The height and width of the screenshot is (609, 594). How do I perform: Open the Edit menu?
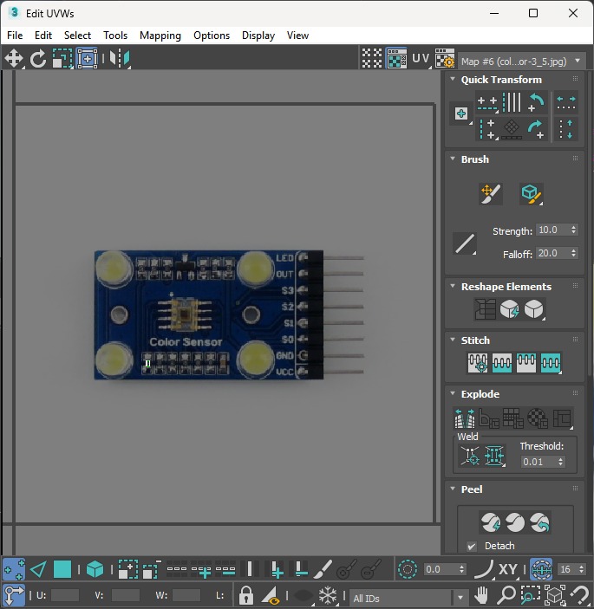[x=43, y=36]
